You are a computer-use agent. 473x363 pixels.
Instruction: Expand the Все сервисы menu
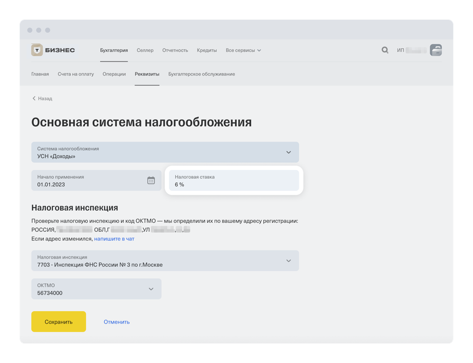[x=243, y=50]
